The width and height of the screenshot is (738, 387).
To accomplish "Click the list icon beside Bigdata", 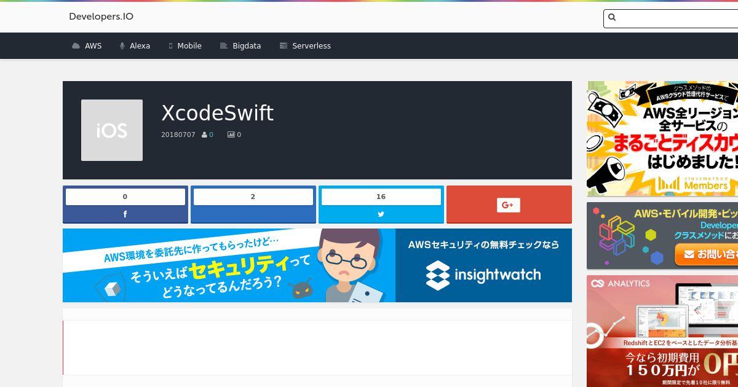I will 224,46.
